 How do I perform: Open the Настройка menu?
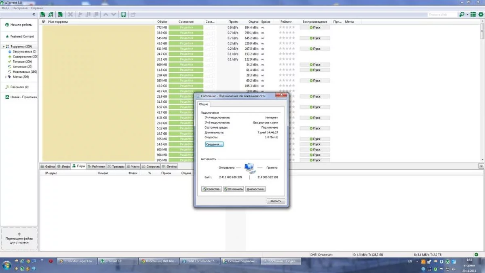coord(20,8)
